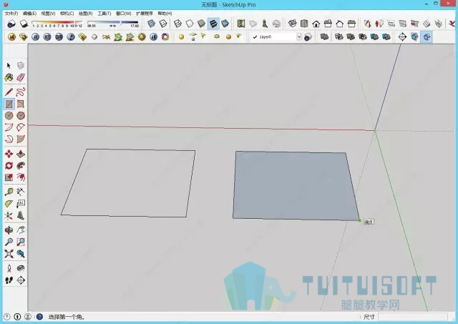Image resolution: width=458 pixels, height=324 pixels.
Task: Select the Text label tool
Action: [x=21, y=204]
